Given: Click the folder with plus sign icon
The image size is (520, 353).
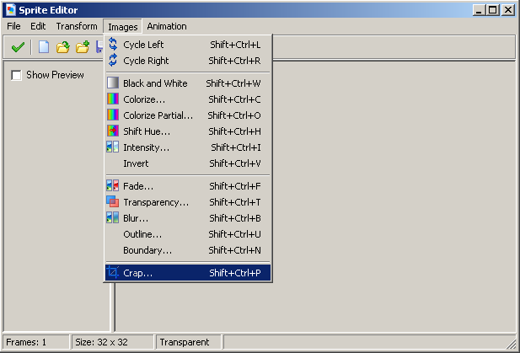Looking at the screenshot, I should click(83, 47).
